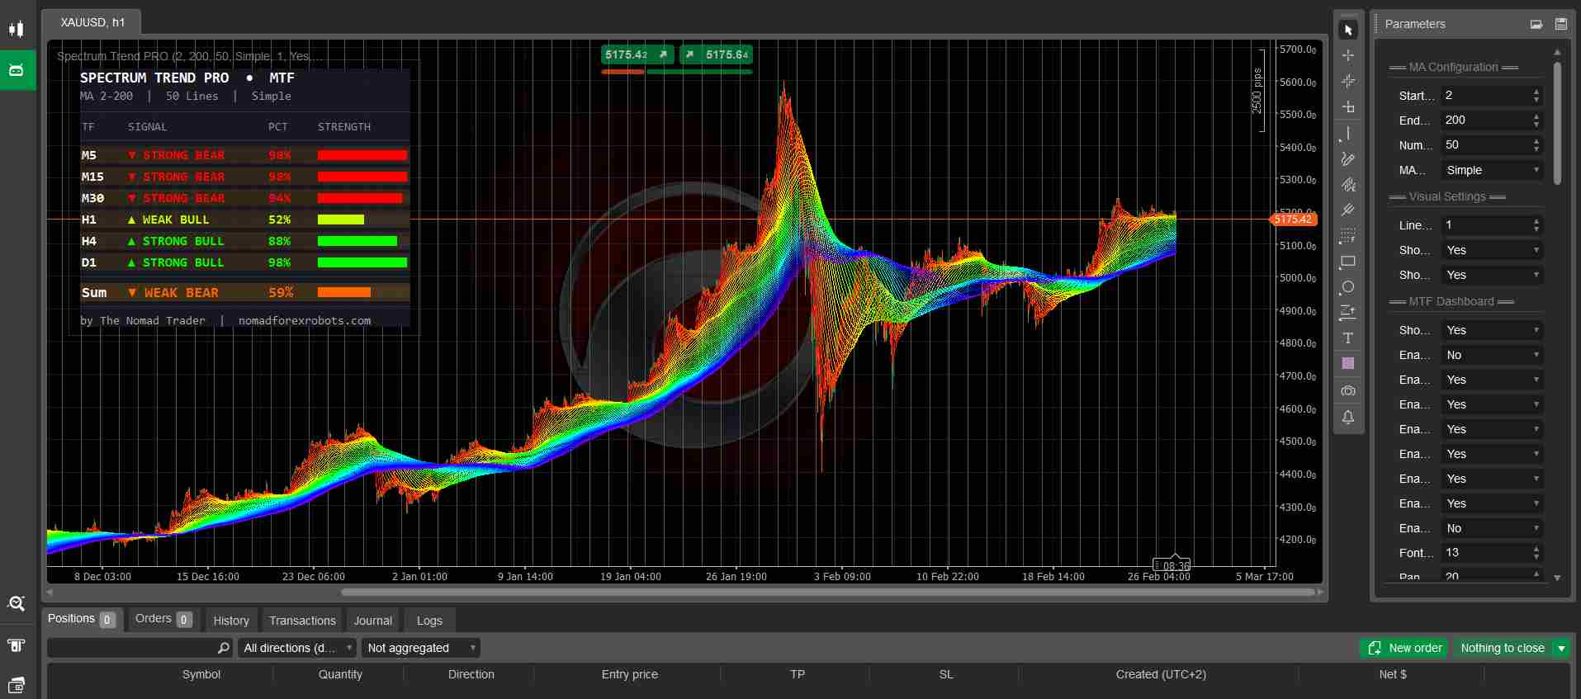Click the magnifier icon in the left sidebar
The width and height of the screenshot is (1581, 699).
(16, 603)
